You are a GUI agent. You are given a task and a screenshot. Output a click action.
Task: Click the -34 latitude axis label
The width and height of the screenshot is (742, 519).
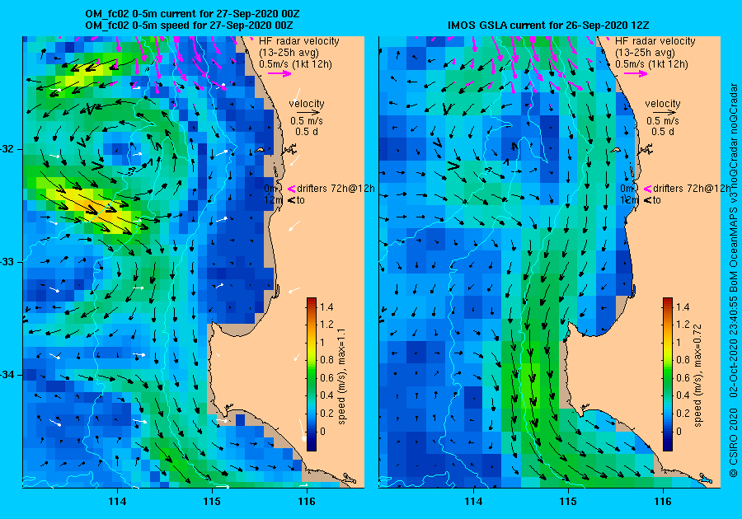[x=9, y=375]
